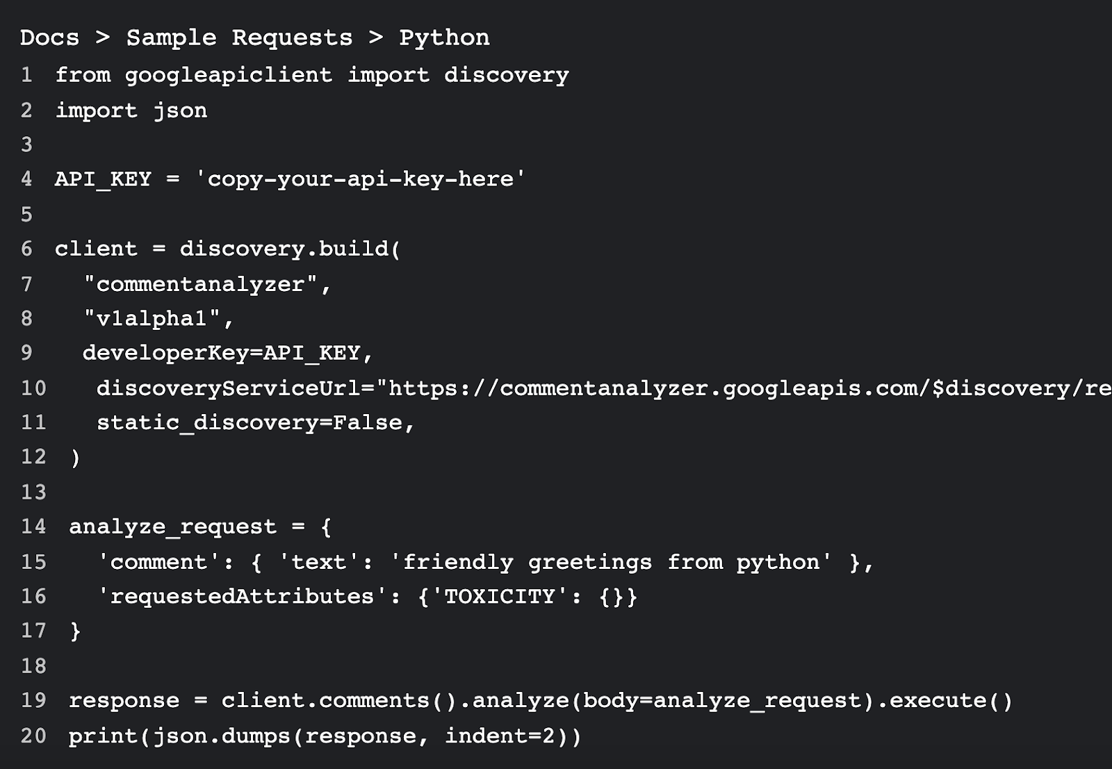Screen dimensions: 1112x769
Task: Click the .execute() method call
Action: [x=944, y=700]
